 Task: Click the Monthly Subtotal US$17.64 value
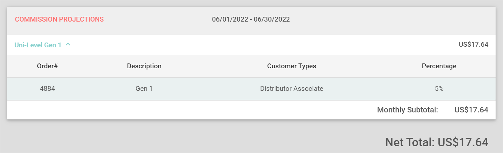(471, 110)
